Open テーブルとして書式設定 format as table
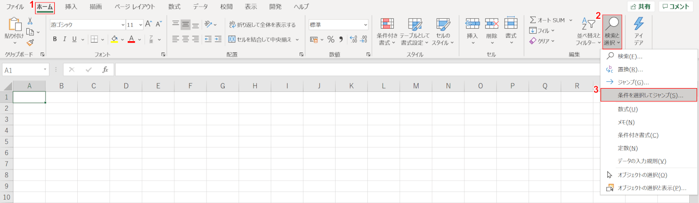Image resolution: width=699 pixels, height=203 pixels. 415,32
